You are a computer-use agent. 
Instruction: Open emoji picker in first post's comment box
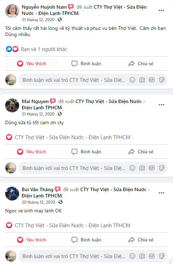tap(132, 80)
